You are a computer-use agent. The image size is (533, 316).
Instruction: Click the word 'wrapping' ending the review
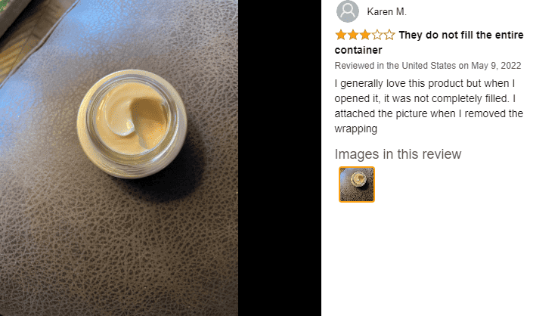[x=355, y=129]
